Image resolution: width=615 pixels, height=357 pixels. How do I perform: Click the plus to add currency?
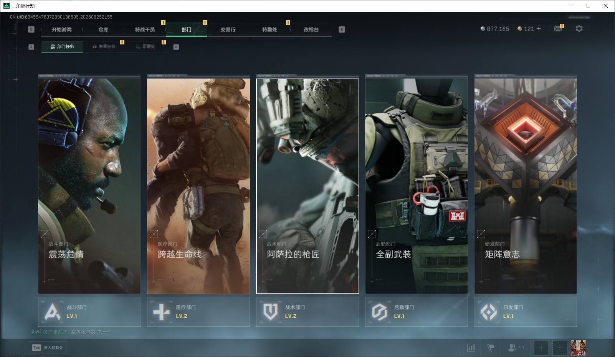tap(539, 29)
